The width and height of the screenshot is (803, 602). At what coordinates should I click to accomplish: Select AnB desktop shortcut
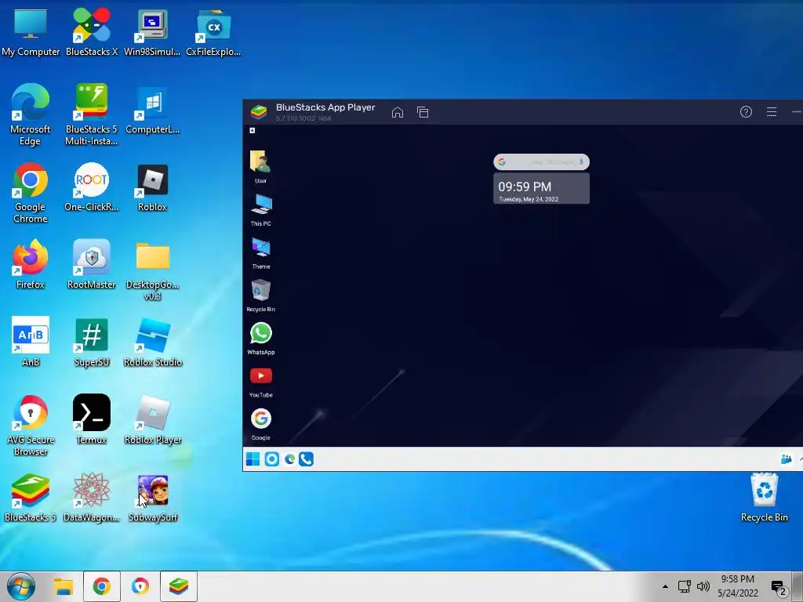point(31,342)
